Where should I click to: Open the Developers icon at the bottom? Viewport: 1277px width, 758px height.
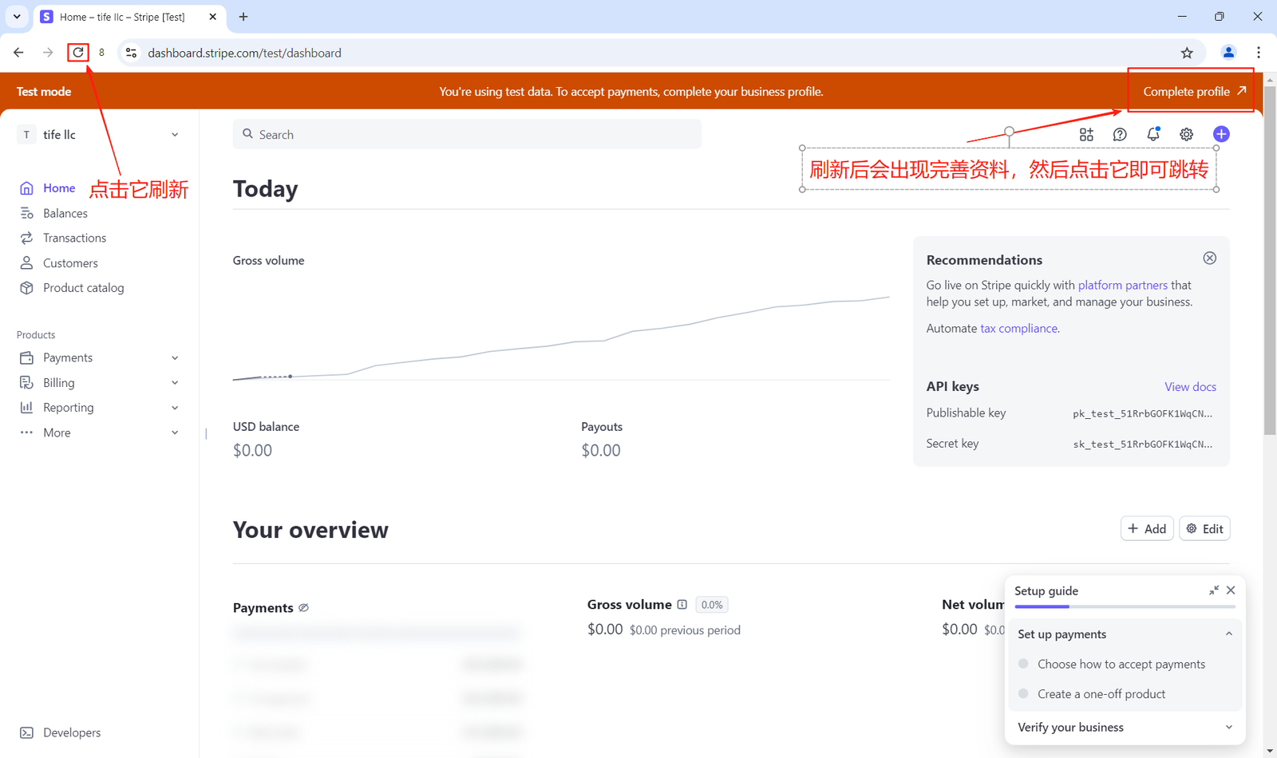[26, 732]
